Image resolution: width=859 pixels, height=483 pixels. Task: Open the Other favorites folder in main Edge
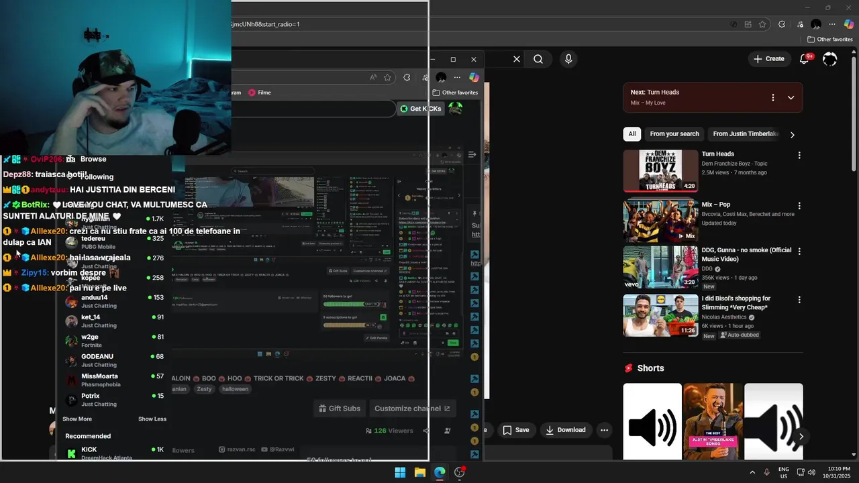pyautogui.click(x=829, y=40)
